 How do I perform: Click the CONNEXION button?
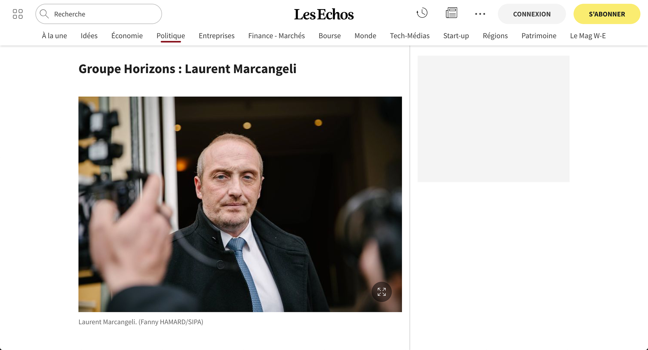point(532,14)
